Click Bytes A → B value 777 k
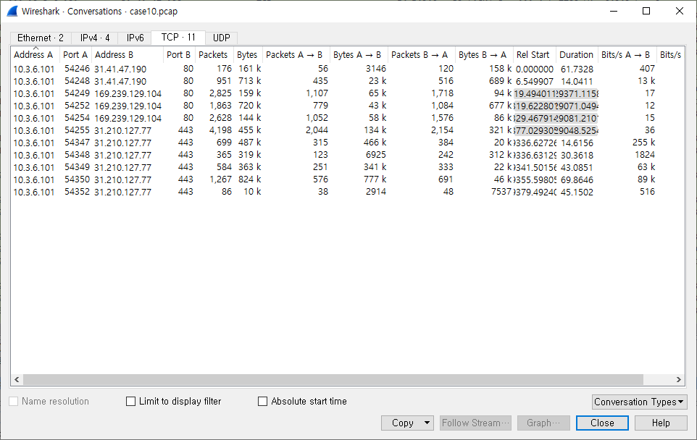Image resolution: width=697 pixels, height=440 pixels. (375, 179)
